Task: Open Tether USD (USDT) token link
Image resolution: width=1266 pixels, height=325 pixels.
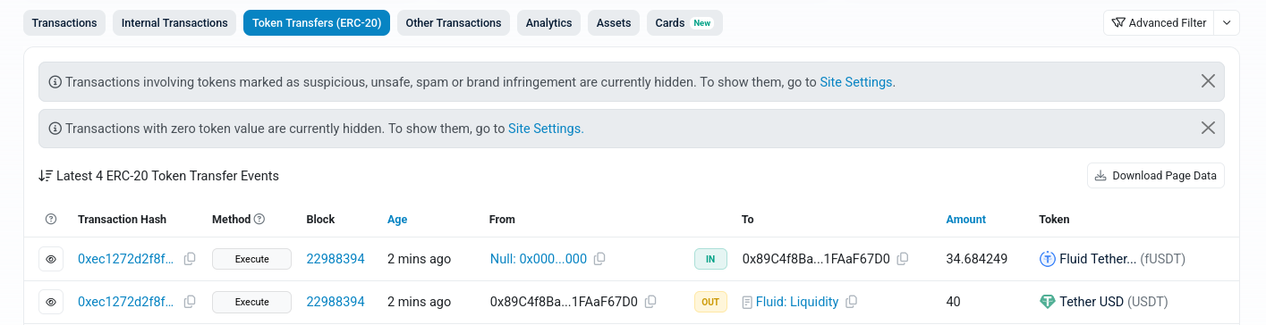Action: (1114, 302)
